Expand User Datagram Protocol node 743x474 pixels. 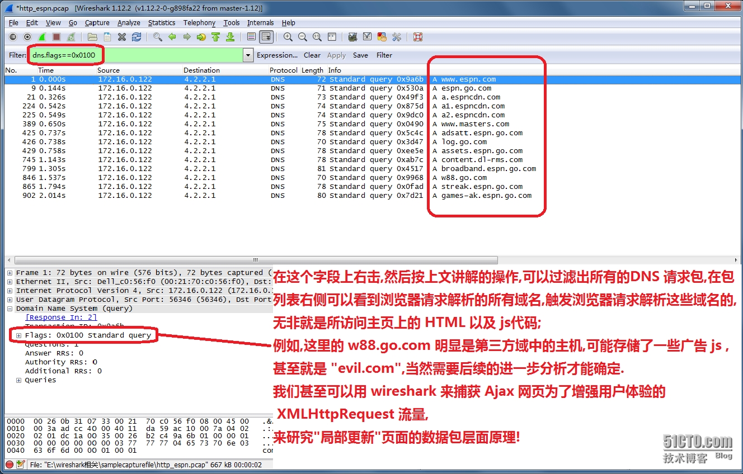coord(10,300)
